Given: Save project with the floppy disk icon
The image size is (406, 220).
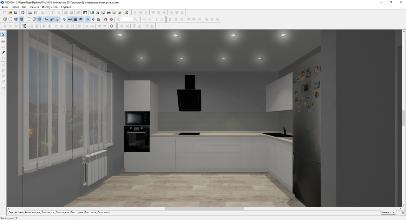Looking at the screenshot, I should [x=16, y=13].
